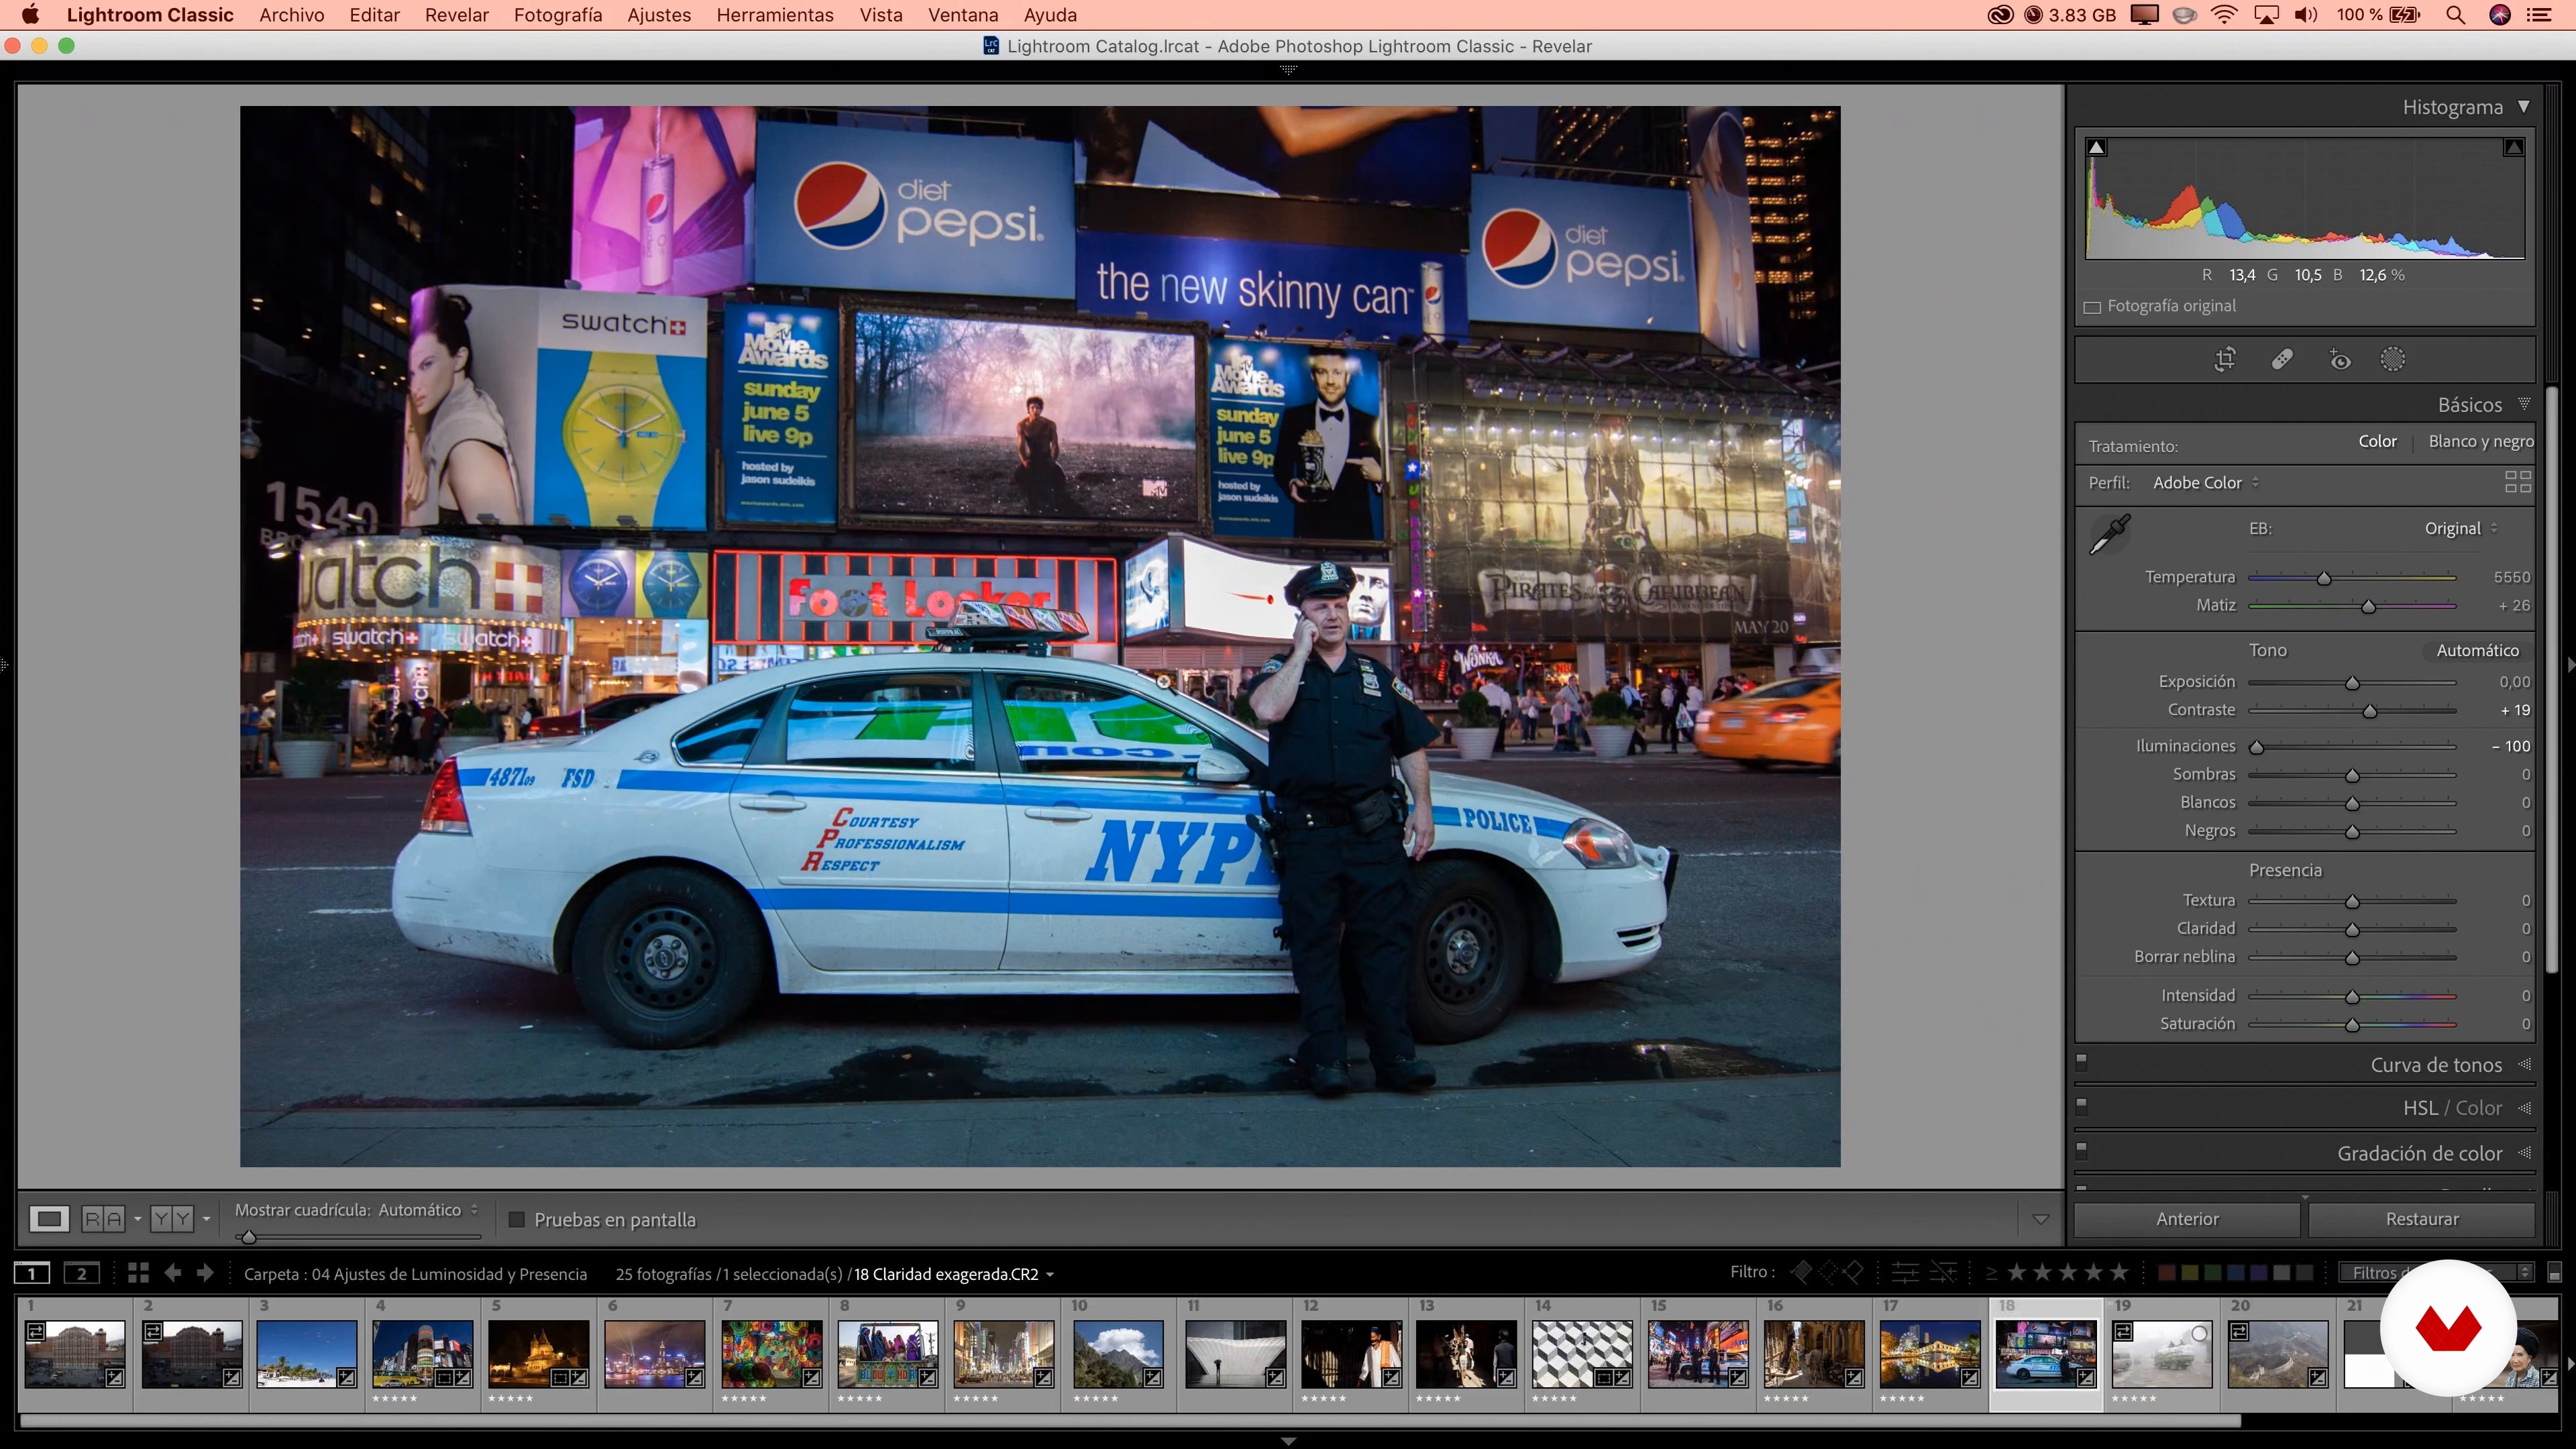Open the EB Original white balance dropdown
The height and width of the screenshot is (1449, 2576).
coord(2461,528)
